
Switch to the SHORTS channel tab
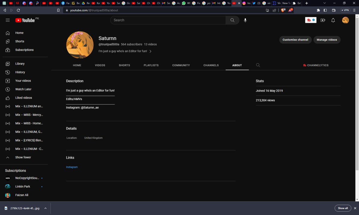(124, 65)
